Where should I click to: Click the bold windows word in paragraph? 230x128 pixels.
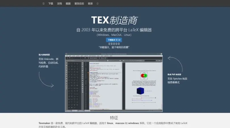coord(133,123)
